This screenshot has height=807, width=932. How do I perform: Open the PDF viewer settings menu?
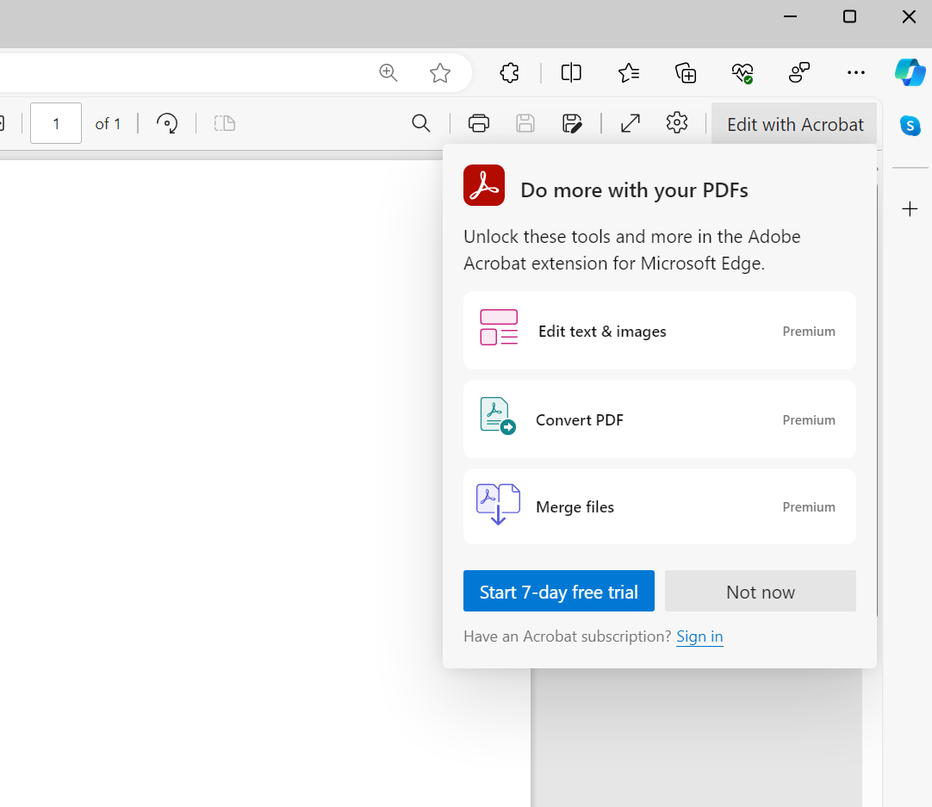(x=677, y=123)
